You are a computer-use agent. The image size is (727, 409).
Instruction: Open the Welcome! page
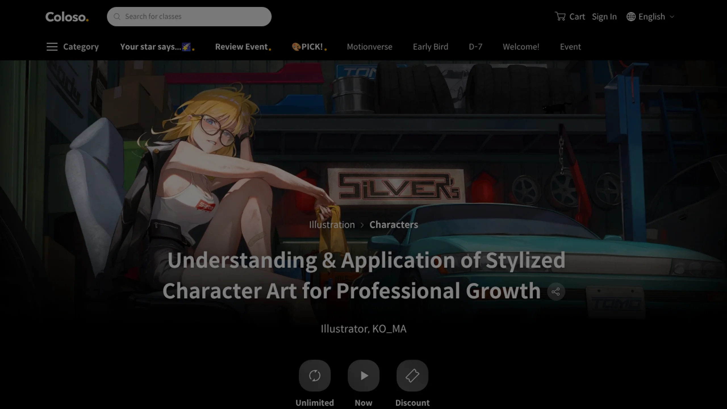(x=521, y=47)
